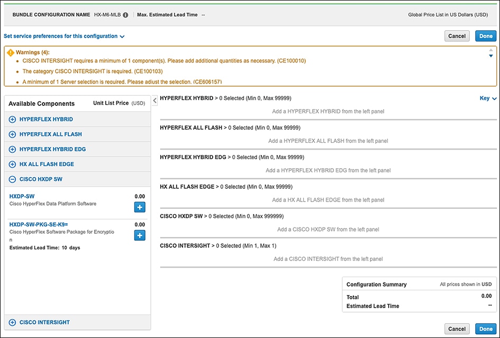Add HXDP-SW with its plus button

tap(140, 207)
